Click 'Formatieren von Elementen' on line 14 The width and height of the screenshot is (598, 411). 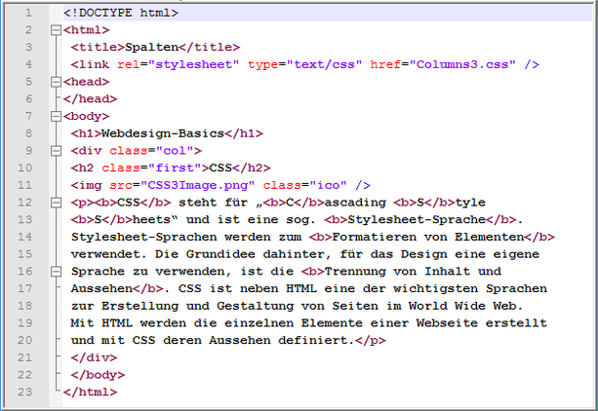[428, 237]
